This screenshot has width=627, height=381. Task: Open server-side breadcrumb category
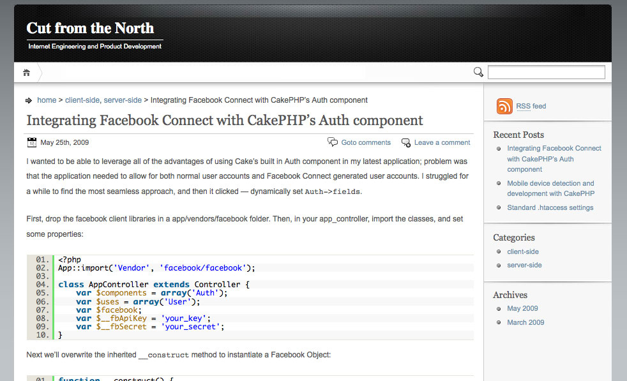[123, 100]
